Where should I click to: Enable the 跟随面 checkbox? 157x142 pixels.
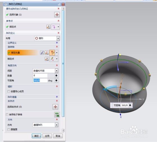click(9, 129)
